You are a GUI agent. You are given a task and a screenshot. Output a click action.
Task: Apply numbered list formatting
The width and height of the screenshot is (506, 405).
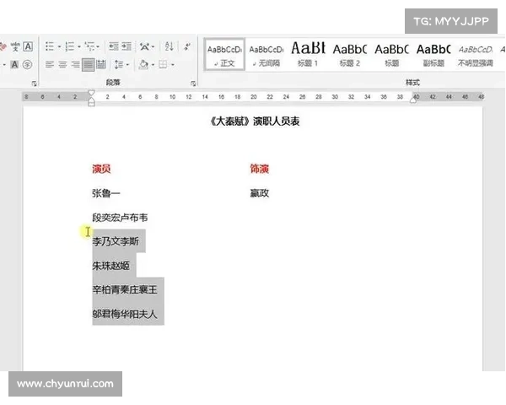click(69, 47)
